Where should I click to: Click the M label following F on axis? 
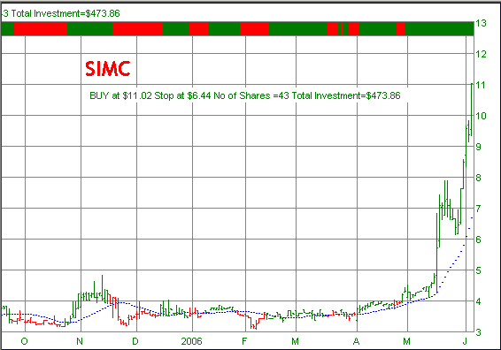[x=295, y=341]
